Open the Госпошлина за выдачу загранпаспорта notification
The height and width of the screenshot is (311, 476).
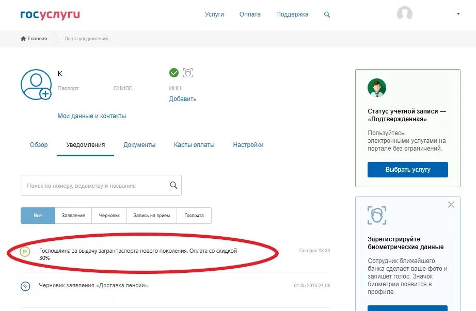[x=138, y=254]
